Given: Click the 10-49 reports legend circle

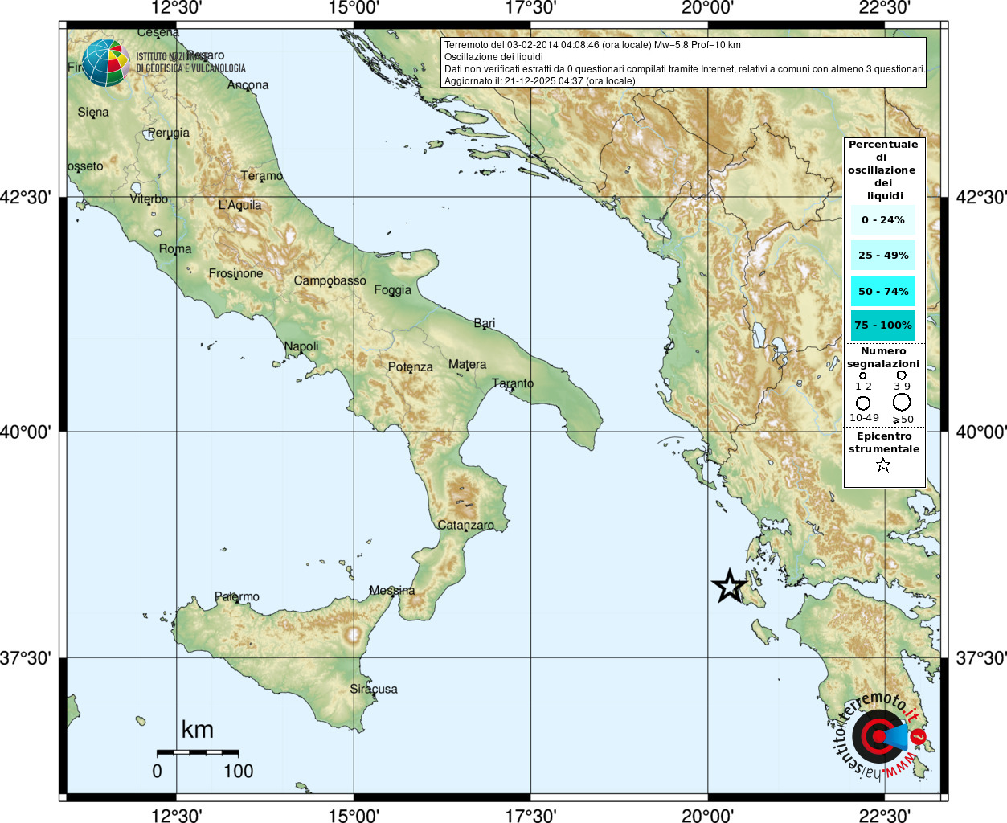Looking at the screenshot, I should 863,403.
